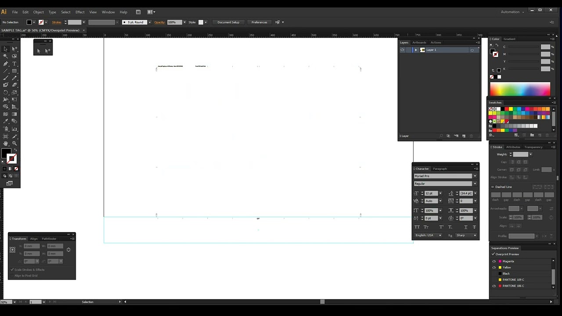
Task: Open the Window menu
Action: coord(108,12)
